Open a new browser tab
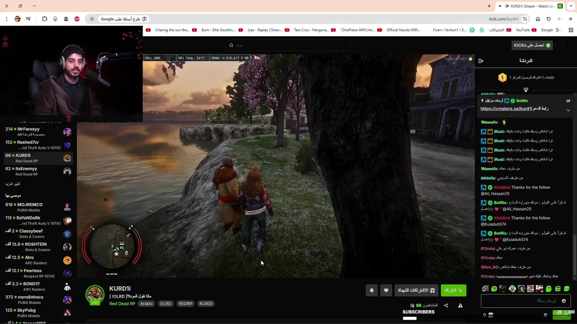This screenshot has height=324, width=577. pos(489,6)
